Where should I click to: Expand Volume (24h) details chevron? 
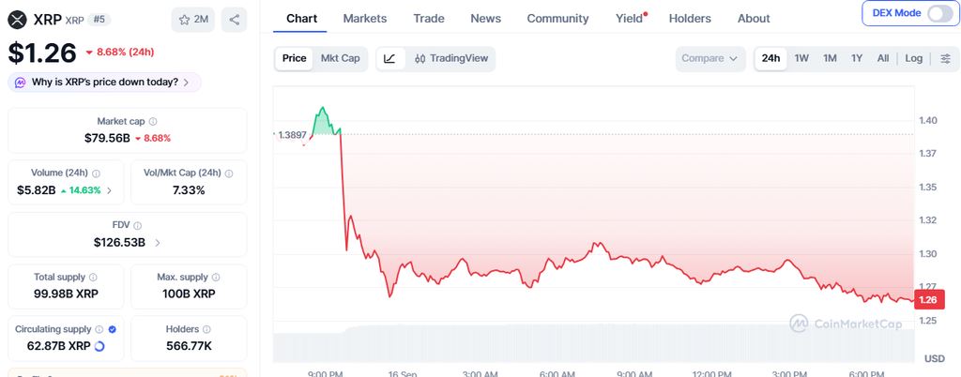109,190
